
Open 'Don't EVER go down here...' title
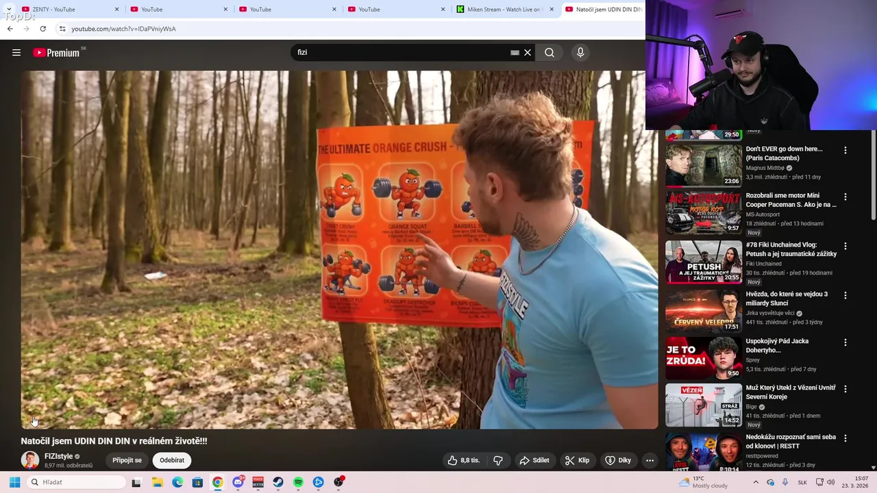(x=784, y=153)
